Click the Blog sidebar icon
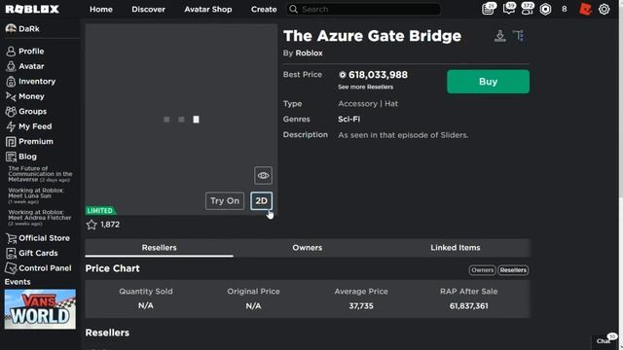623x350 pixels. pyautogui.click(x=11, y=157)
